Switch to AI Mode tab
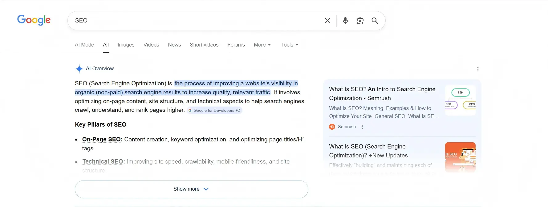 pyautogui.click(x=84, y=45)
